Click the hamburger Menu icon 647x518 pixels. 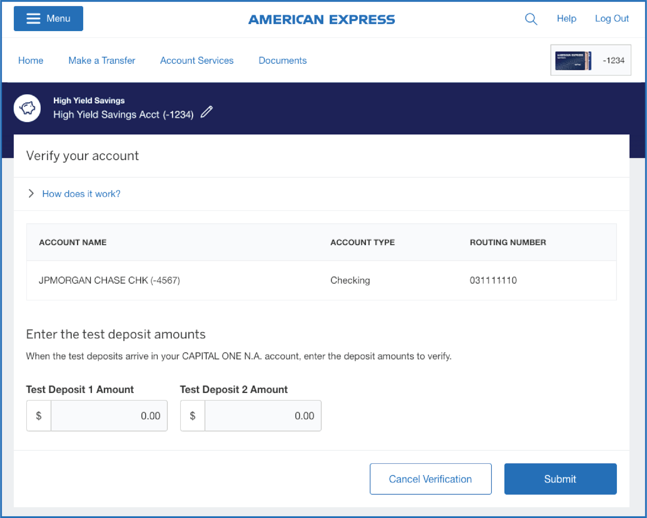pyautogui.click(x=33, y=19)
